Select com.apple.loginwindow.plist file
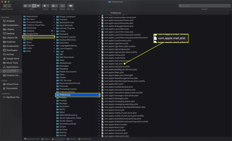The height and width of the screenshot is (141, 232). pyautogui.click(x=117, y=49)
